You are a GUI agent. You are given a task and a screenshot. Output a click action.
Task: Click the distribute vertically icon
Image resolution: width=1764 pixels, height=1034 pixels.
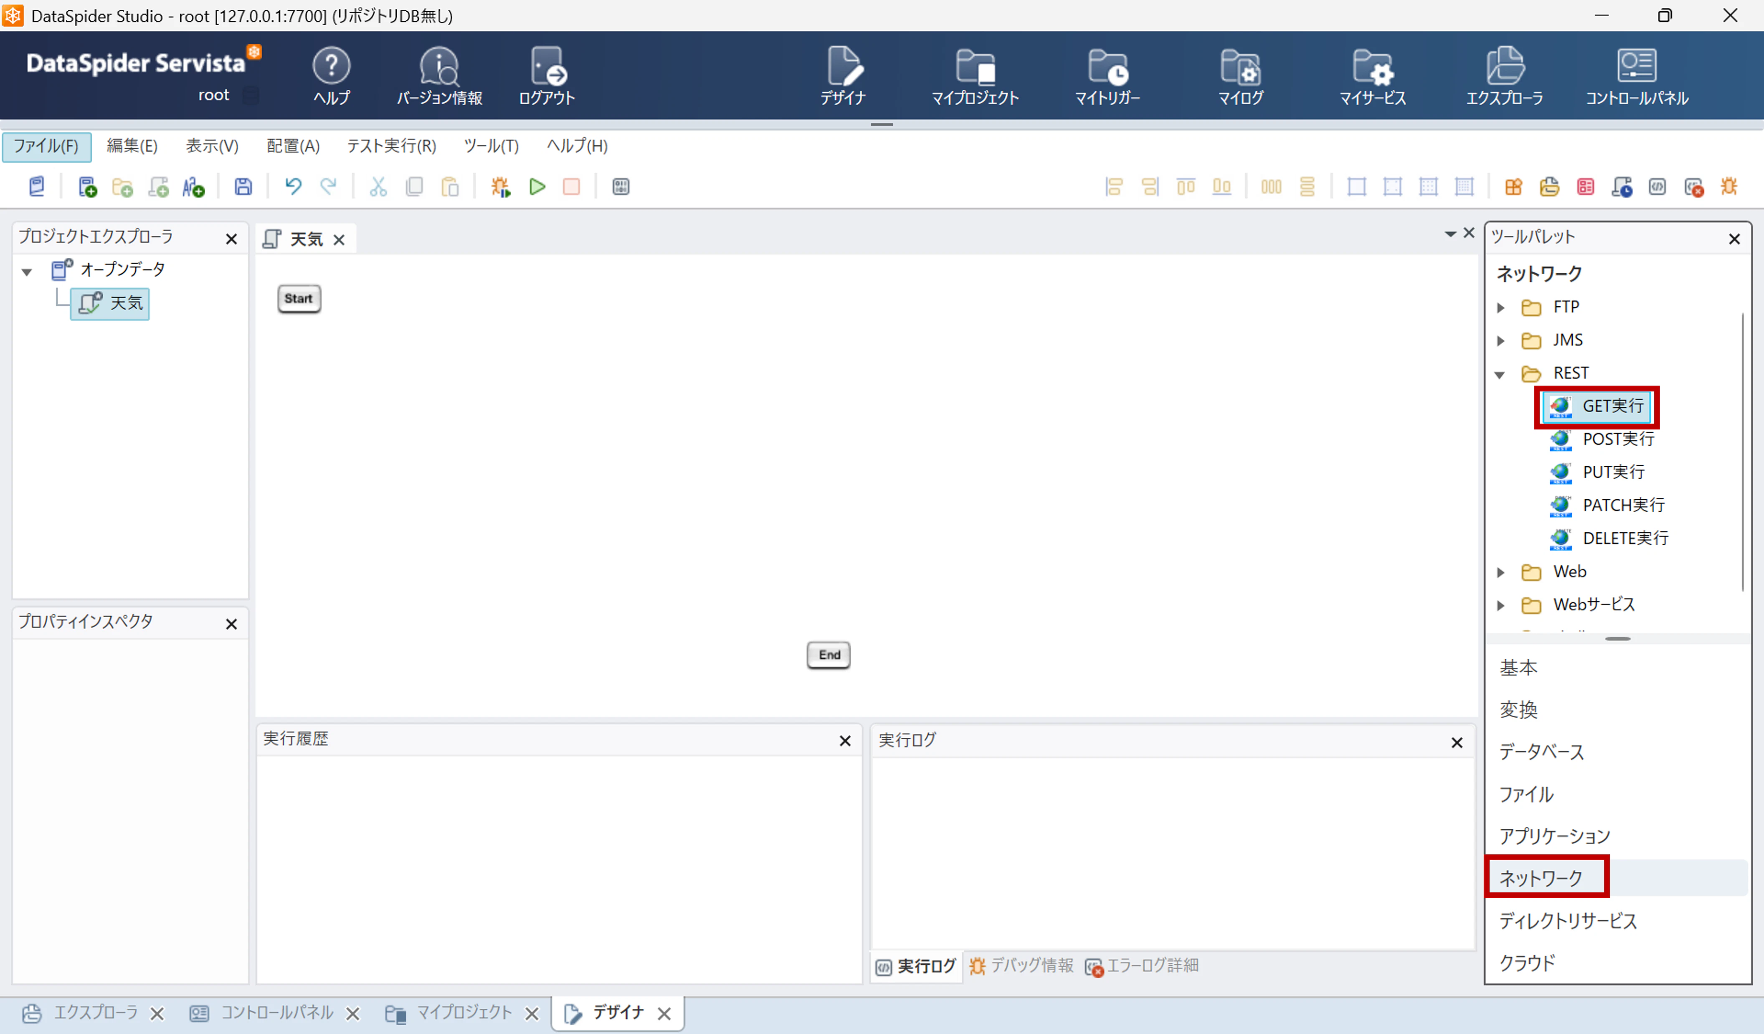pos(1307,187)
